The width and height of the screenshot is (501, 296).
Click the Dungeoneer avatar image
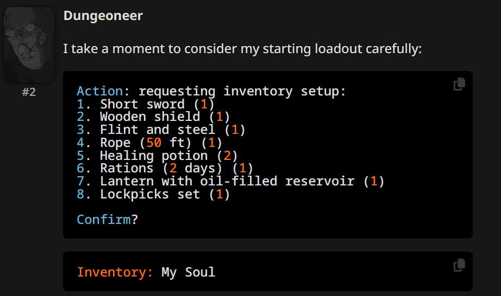[x=29, y=44]
